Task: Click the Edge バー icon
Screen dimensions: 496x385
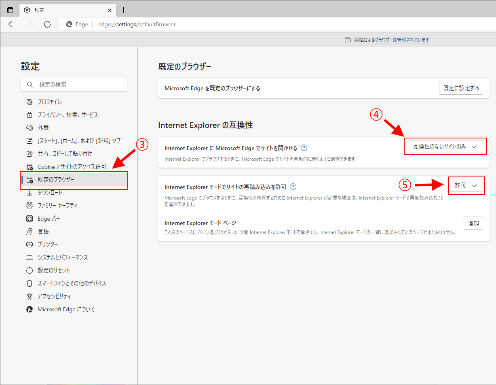Action: pos(29,219)
